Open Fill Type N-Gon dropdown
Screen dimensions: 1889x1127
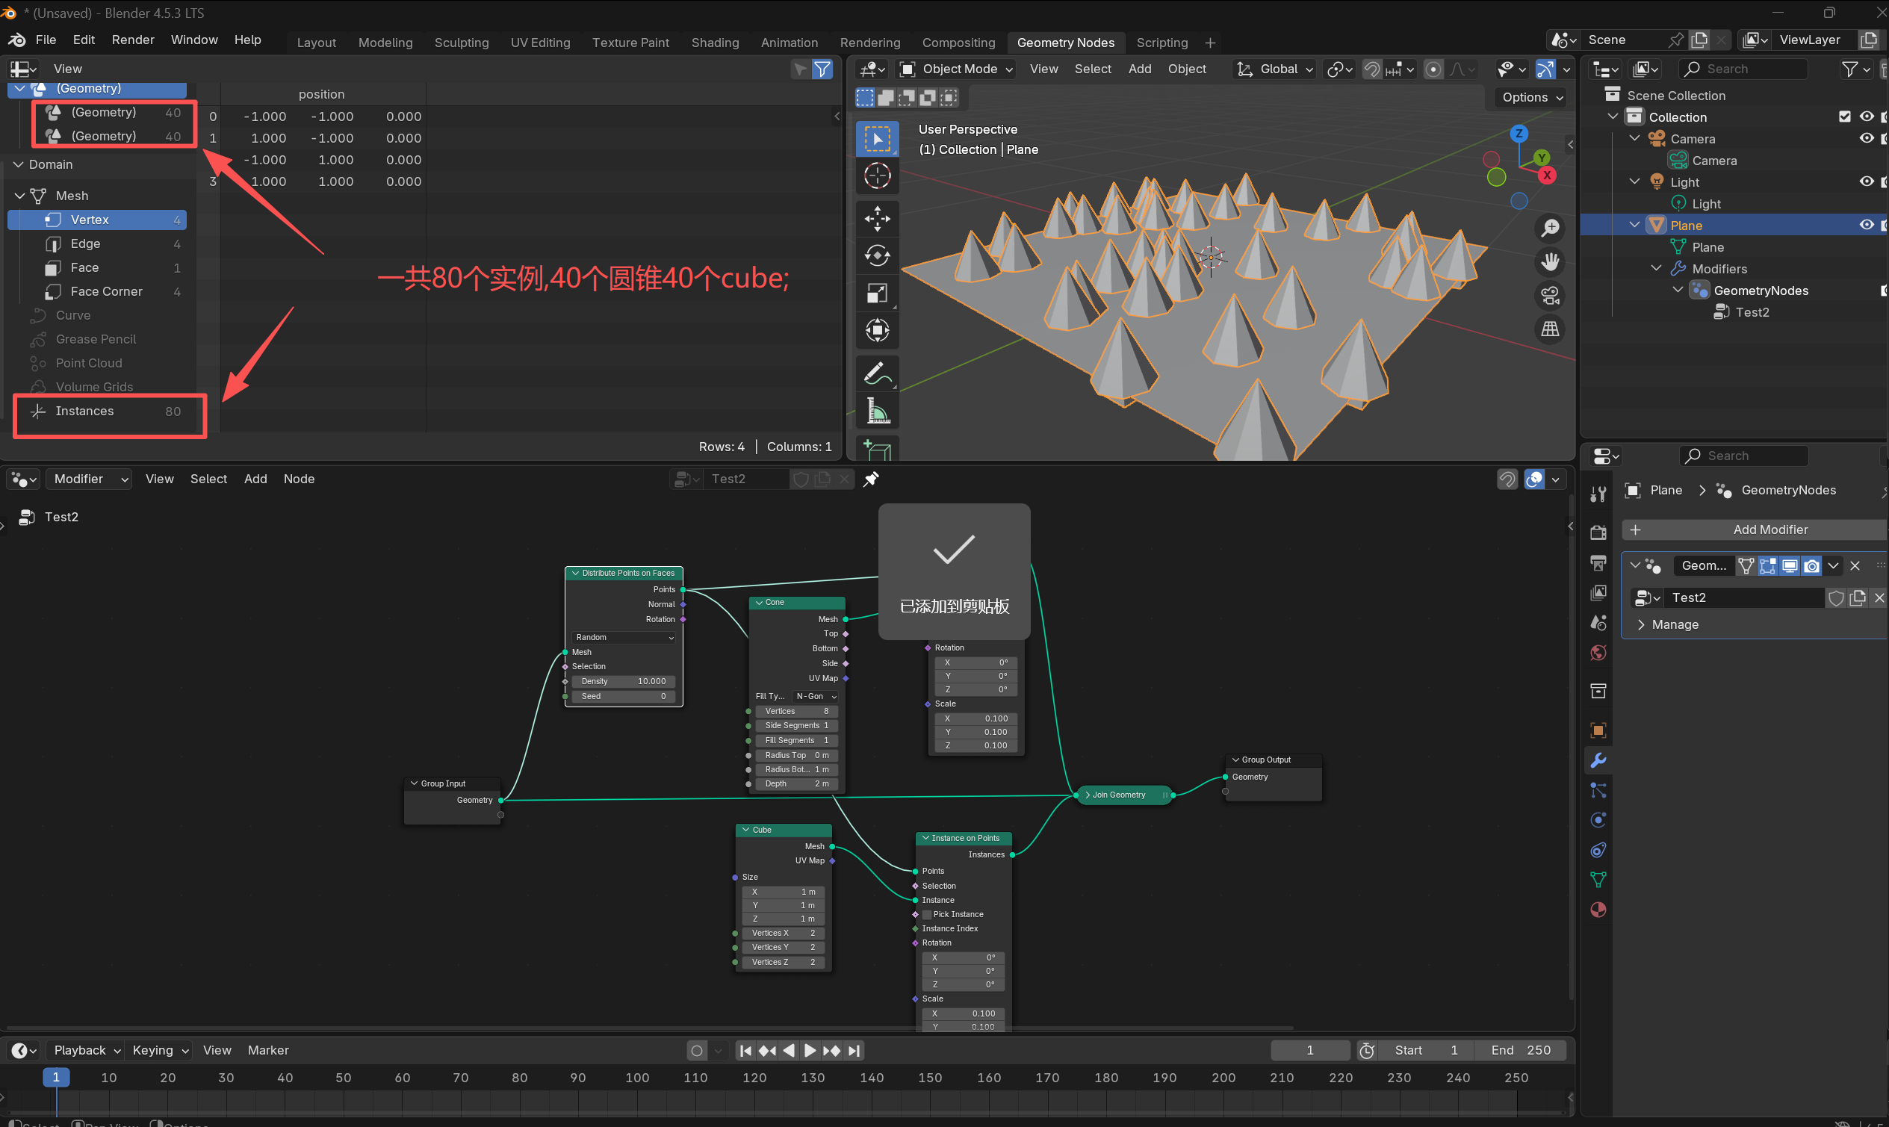tap(816, 696)
